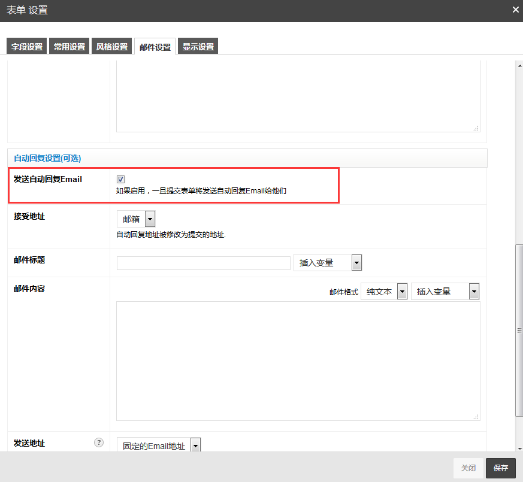Image resolution: width=523 pixels, height=482 pixels.
Task: Click the 关闭 button
Action: click(468, 468)
